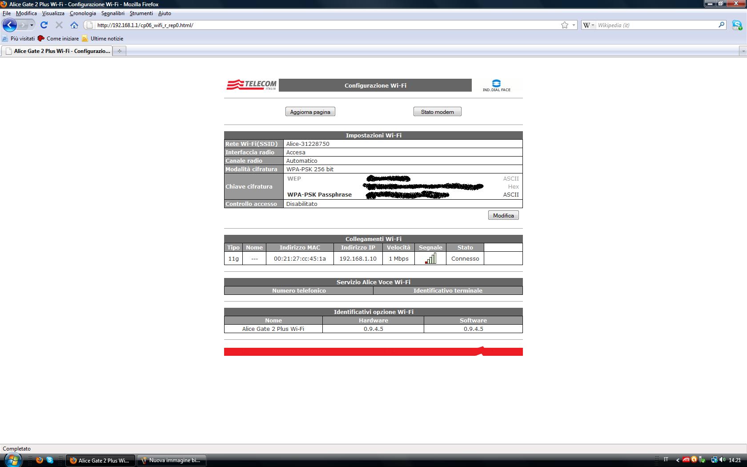Click the Wikipedia (it) search box
747x467 pixels.
click(x=656, y=25)
